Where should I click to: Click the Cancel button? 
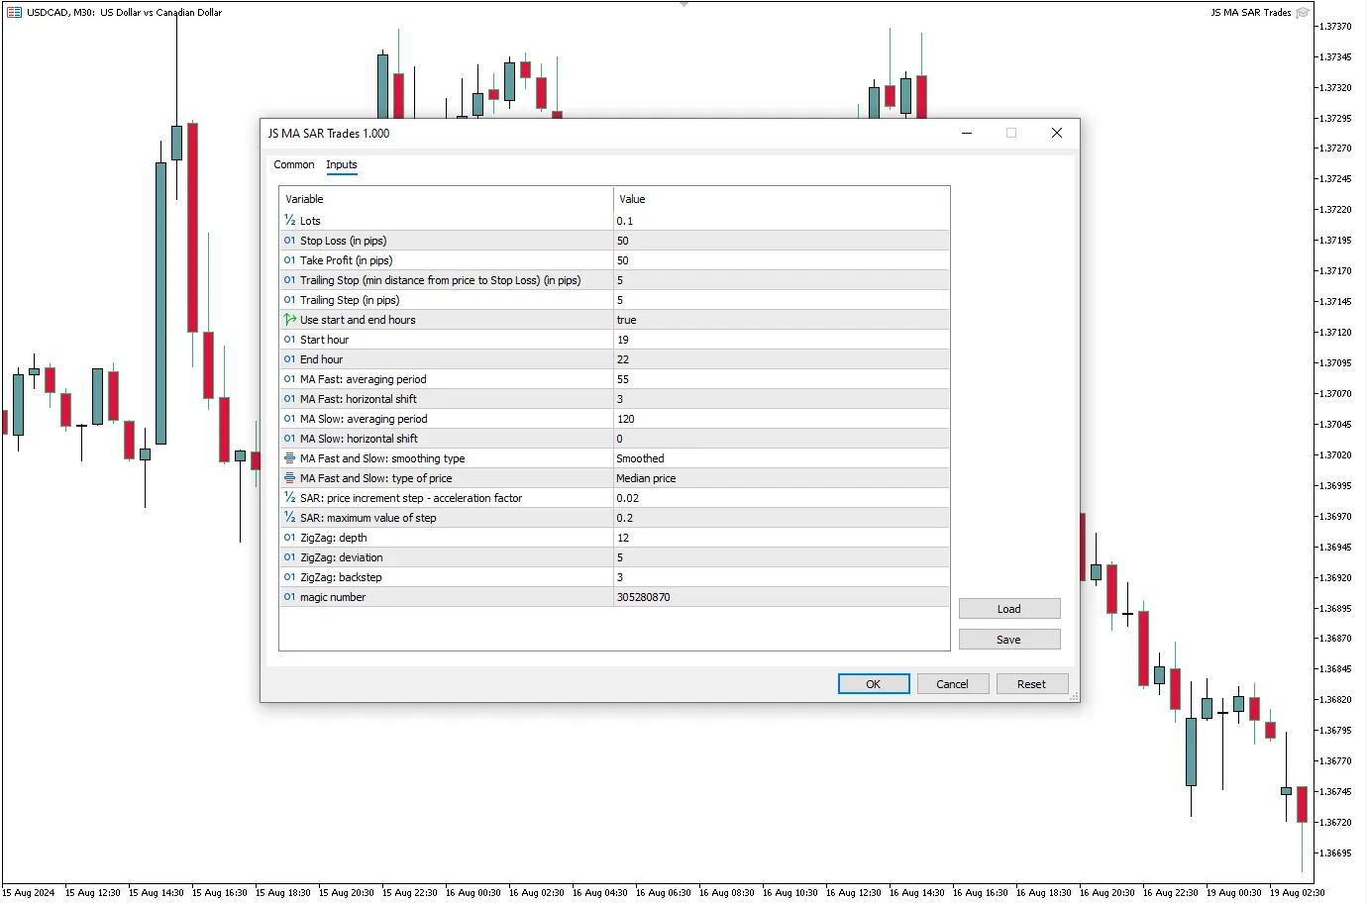point(953,684)
